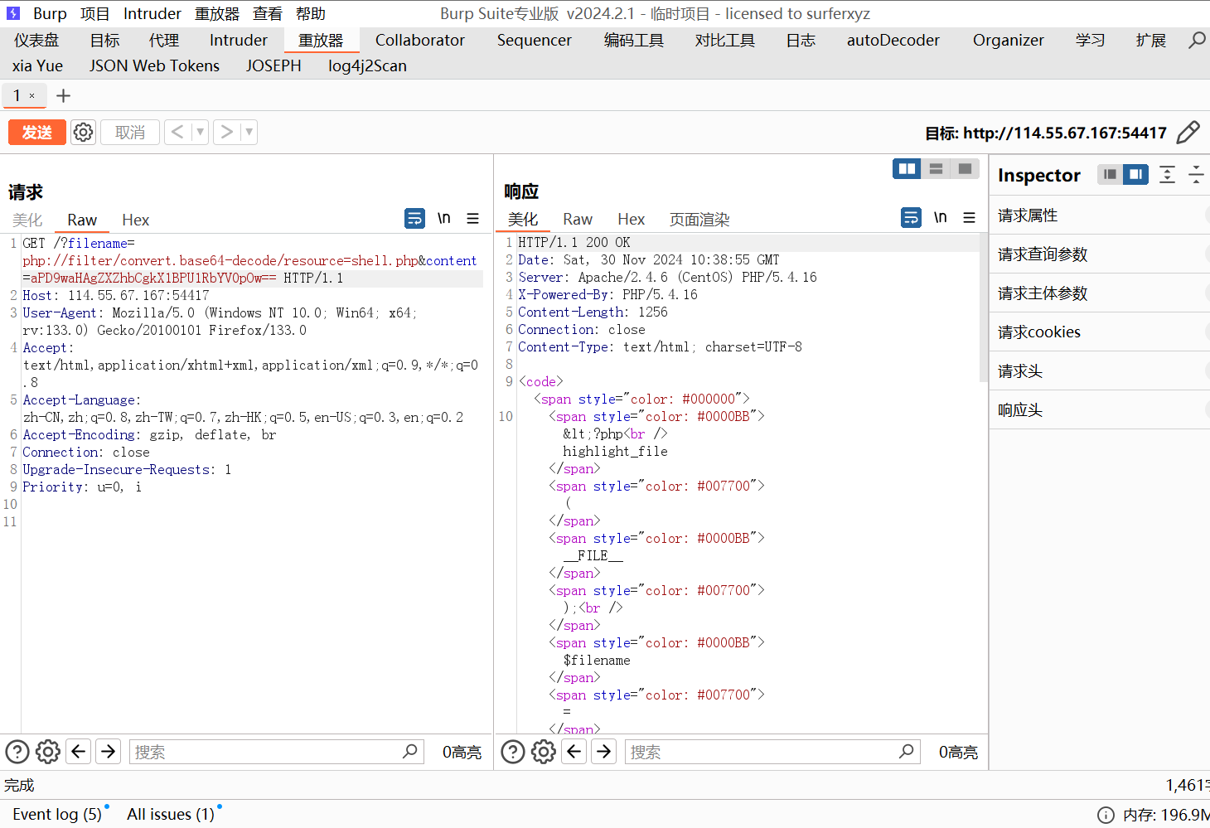1210x828 pixels.
Task: Dock Inspector layout to the left option
Action: 1111,174
